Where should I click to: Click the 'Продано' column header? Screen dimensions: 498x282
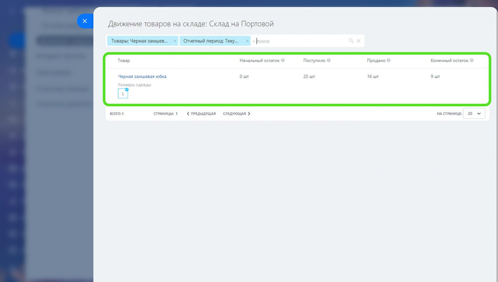coord(376,61)
